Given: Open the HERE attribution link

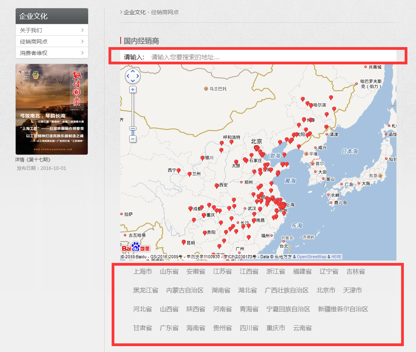Looking at the screenshot, I should [x=336, y=257].
